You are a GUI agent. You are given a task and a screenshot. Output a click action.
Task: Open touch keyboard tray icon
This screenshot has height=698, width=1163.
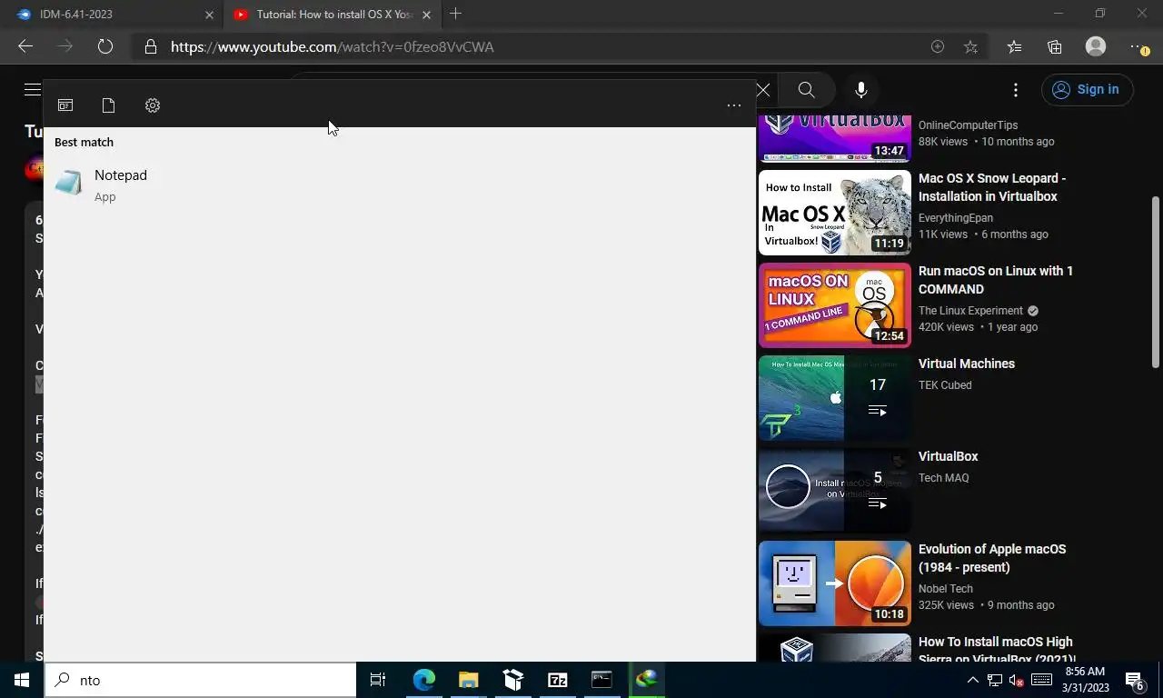click(1042, 681)
